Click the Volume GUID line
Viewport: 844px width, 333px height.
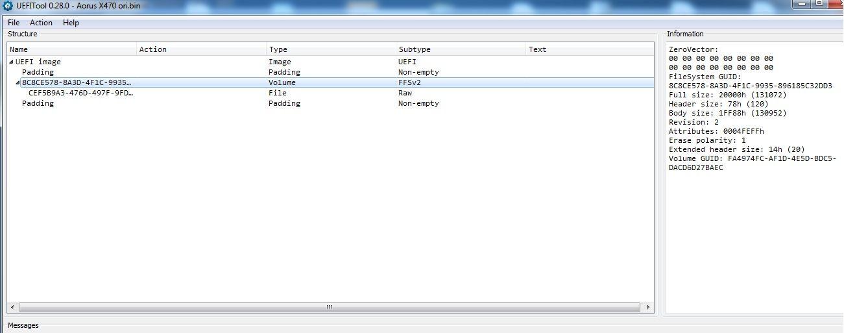(x=753, y=163)
